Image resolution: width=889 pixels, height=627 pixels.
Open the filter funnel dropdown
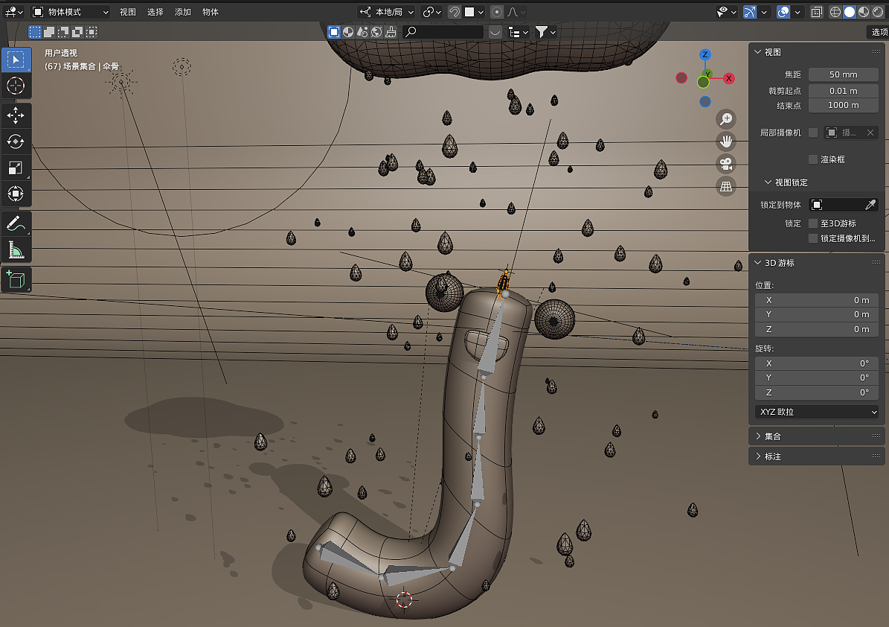(x=546, y=32)
